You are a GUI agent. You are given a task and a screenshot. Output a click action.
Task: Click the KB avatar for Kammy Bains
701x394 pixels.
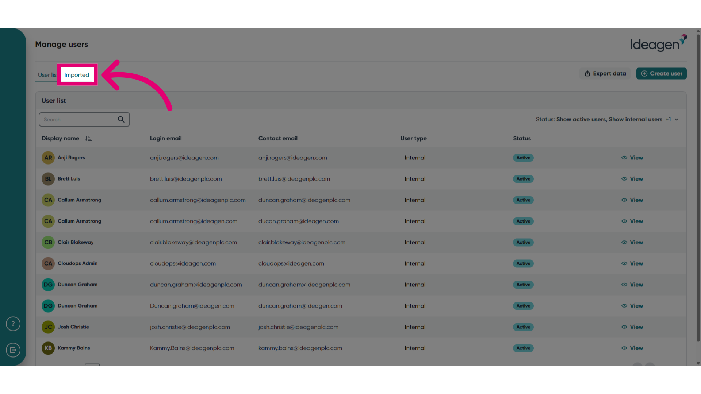click(x=48, y=348)
